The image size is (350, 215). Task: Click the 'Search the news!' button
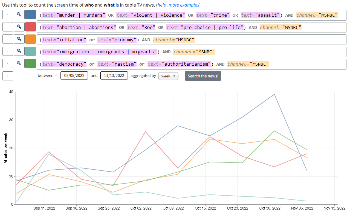(x=203, y=76)
